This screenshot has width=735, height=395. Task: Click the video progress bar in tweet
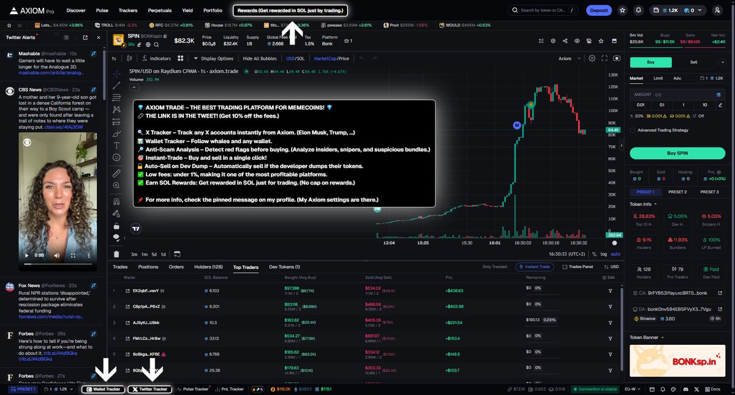point(59,264)
